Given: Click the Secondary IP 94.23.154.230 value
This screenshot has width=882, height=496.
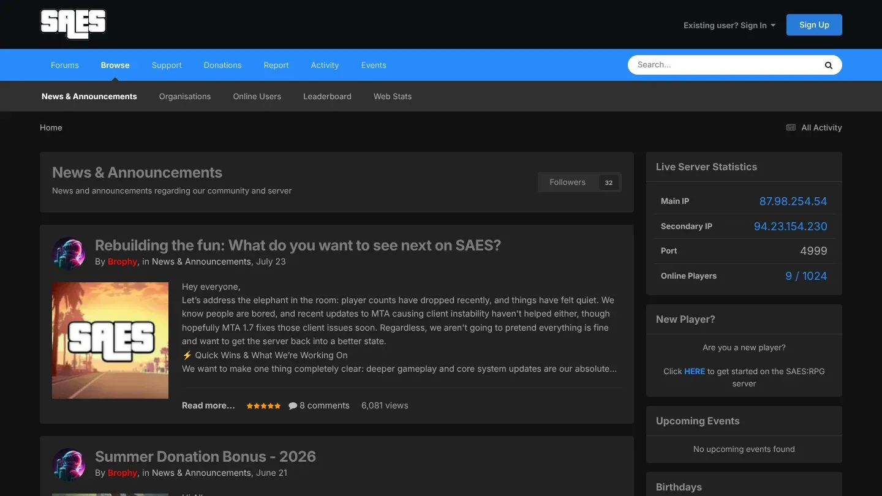Looking at the screenshot, I should click(x=791, y=227).
